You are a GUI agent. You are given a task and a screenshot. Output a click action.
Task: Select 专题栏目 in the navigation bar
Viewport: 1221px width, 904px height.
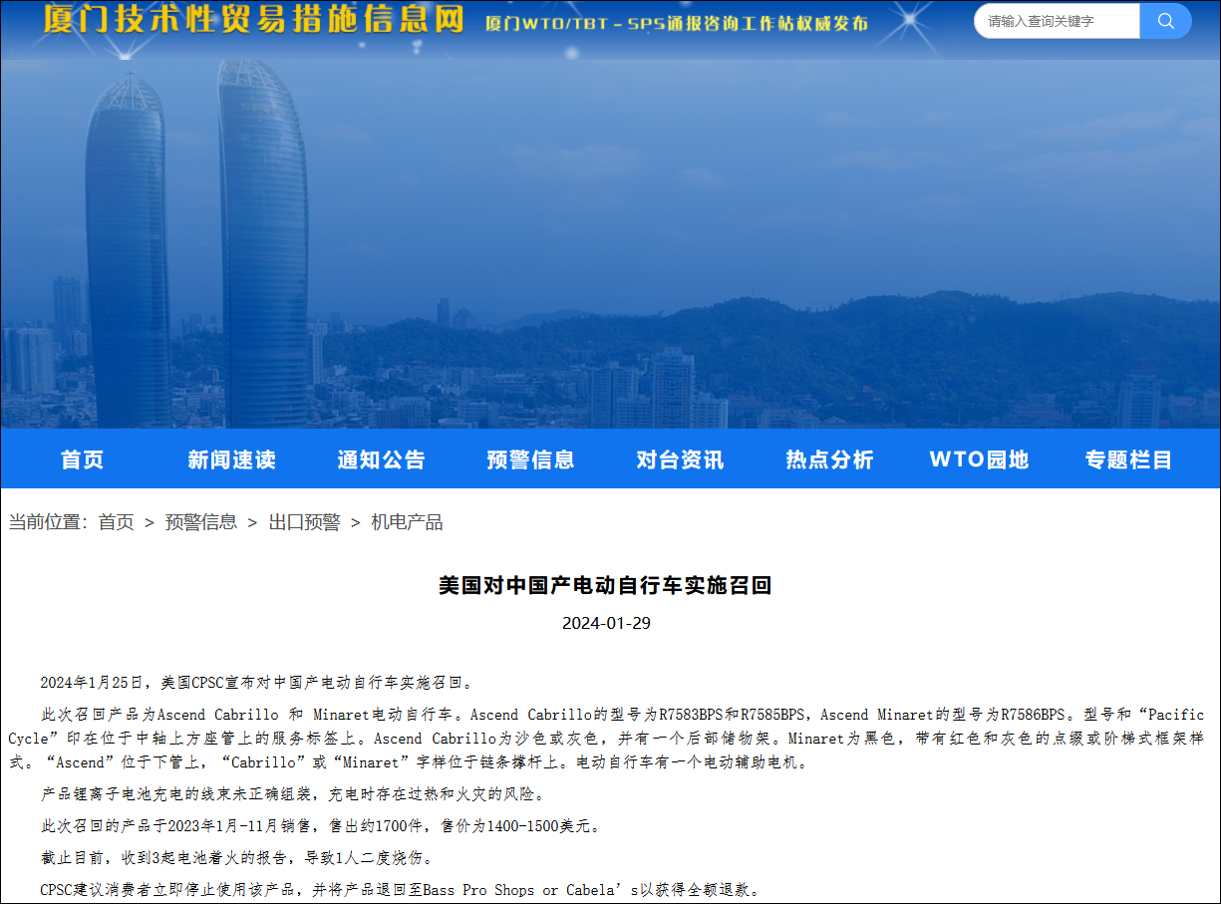tap(1128, 459)
